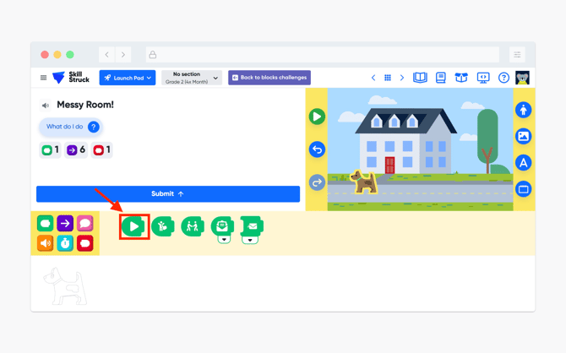Toggle audio narration speaker icon
Screen dimensions: 566x353
coord(46,106)
